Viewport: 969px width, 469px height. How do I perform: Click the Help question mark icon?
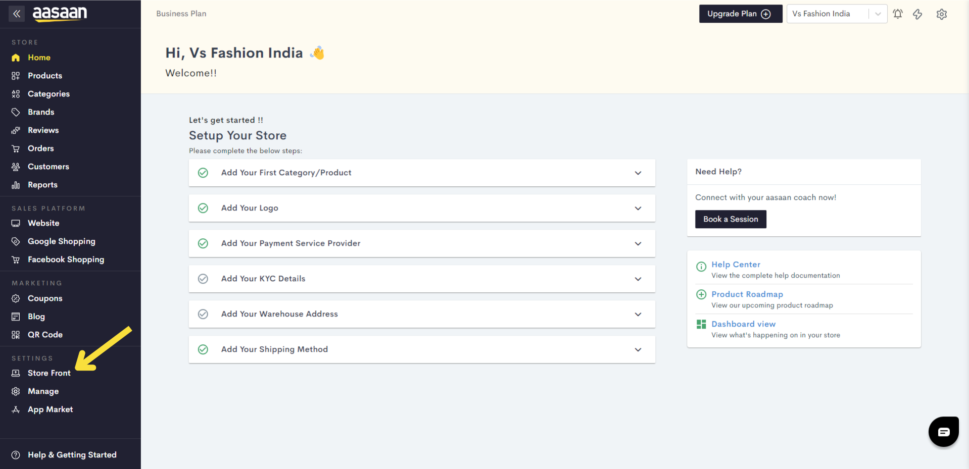16,455
